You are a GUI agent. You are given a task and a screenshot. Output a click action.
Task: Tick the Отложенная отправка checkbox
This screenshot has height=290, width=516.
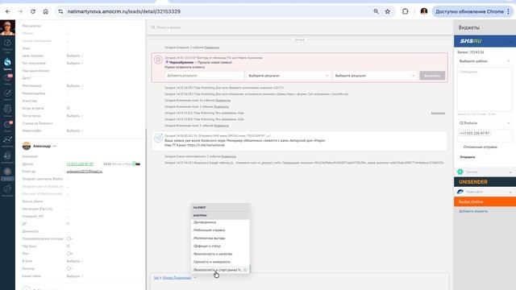tap(460, 147)
